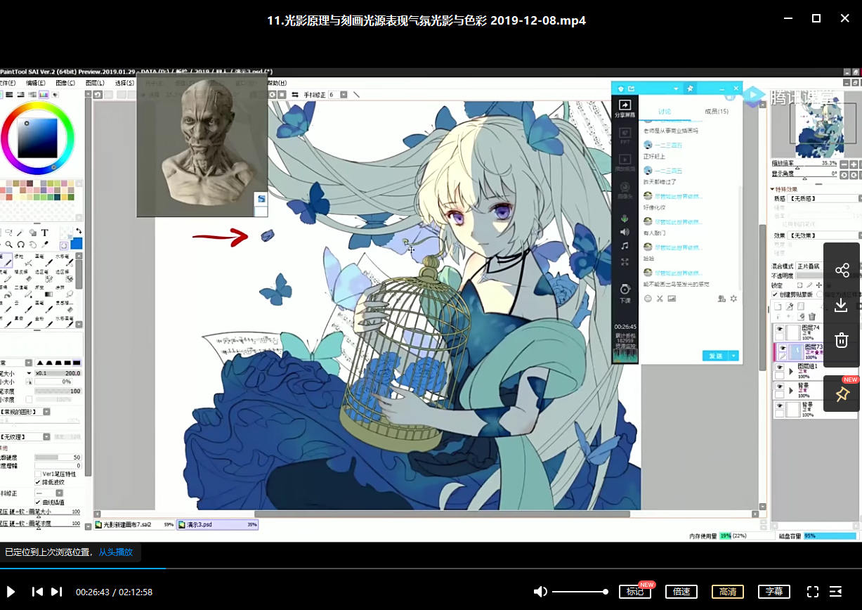The width and height of the screenshot is (862, 610).
Task: Open the 字幕 subtitles options
Action: coord(773,592)
